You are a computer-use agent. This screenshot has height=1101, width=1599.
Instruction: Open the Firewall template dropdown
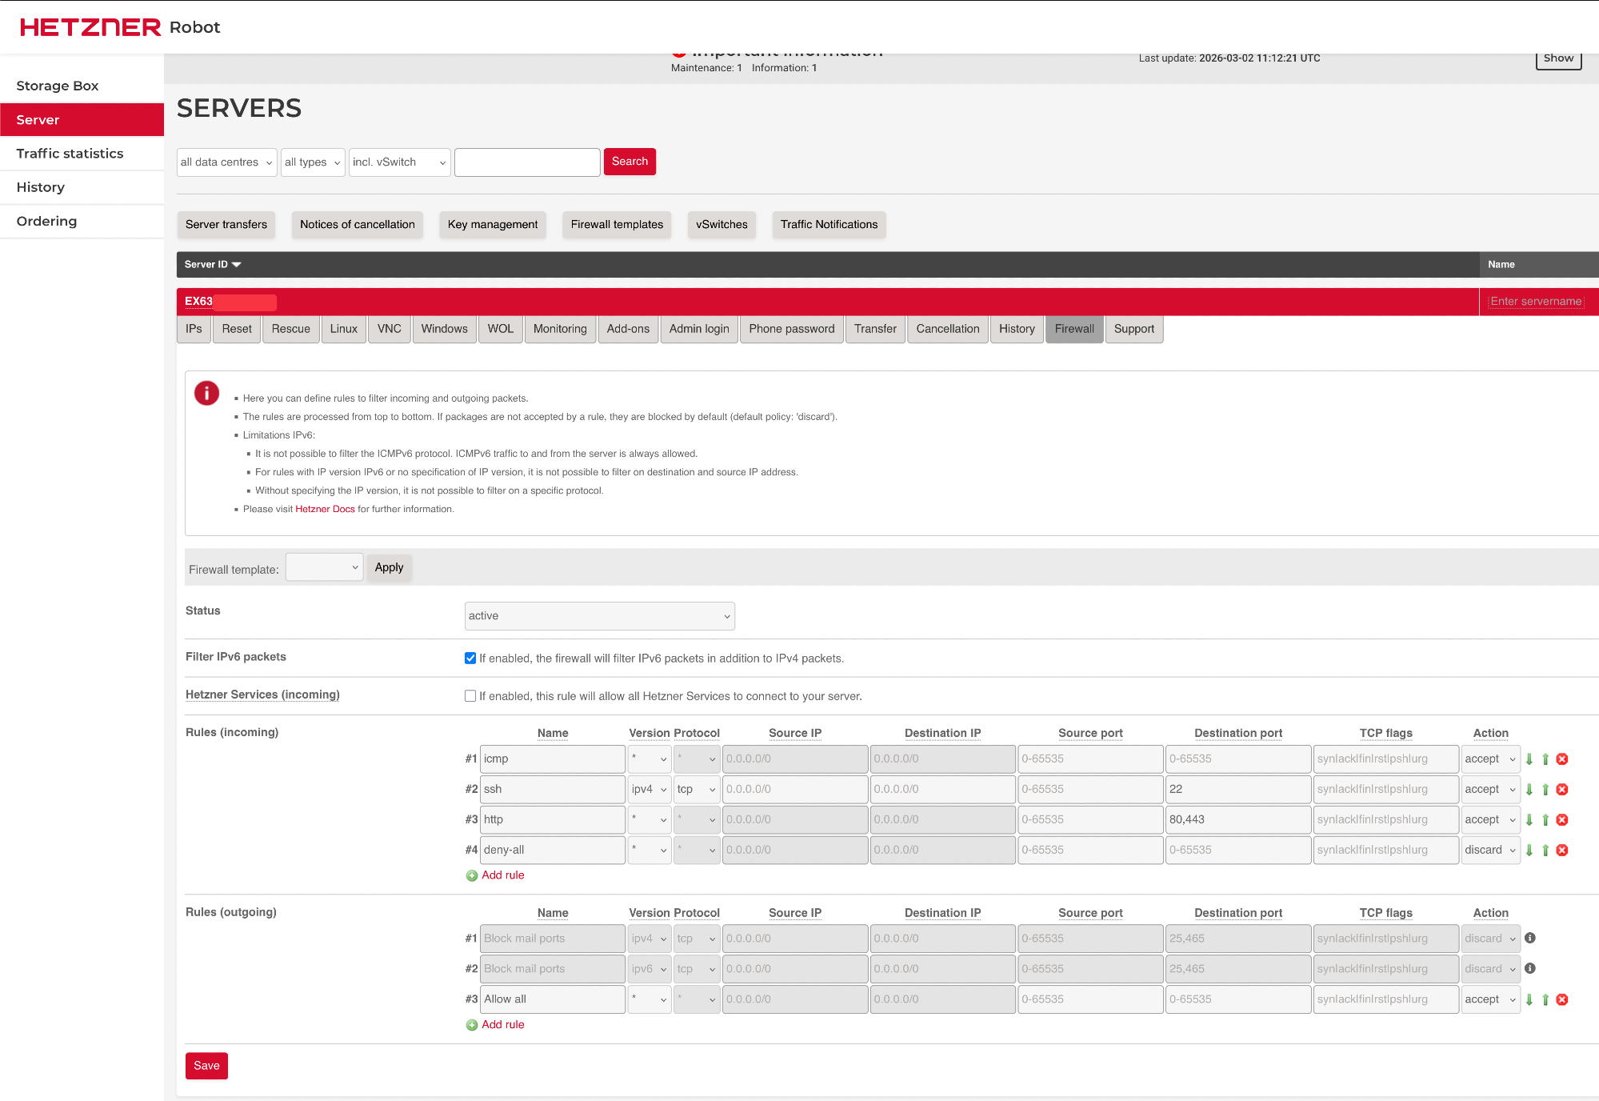pyautogui.click(x=324, y=567)
